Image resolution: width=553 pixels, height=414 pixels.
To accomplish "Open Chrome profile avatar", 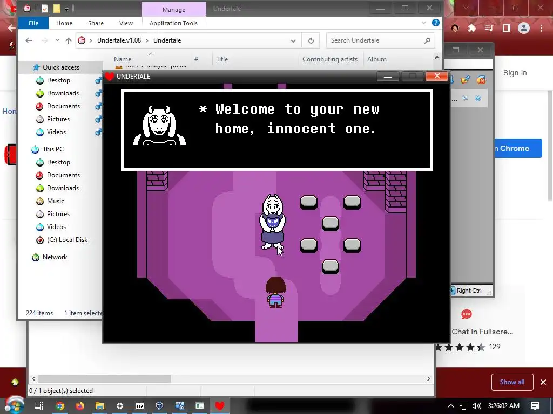I will (x=524, y=28).
